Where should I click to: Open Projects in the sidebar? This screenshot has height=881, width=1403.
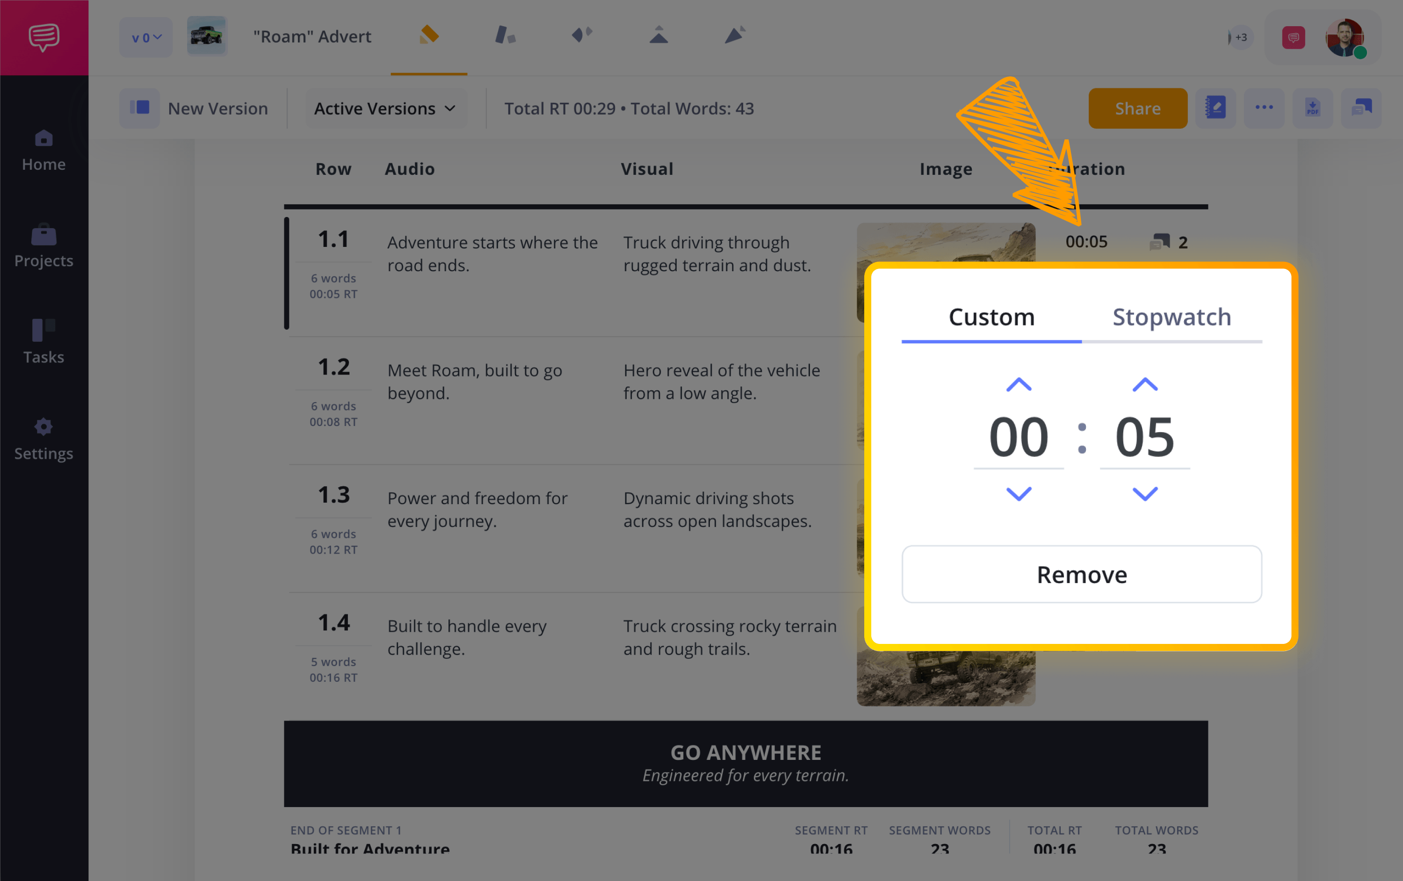[x=43, y=246]
